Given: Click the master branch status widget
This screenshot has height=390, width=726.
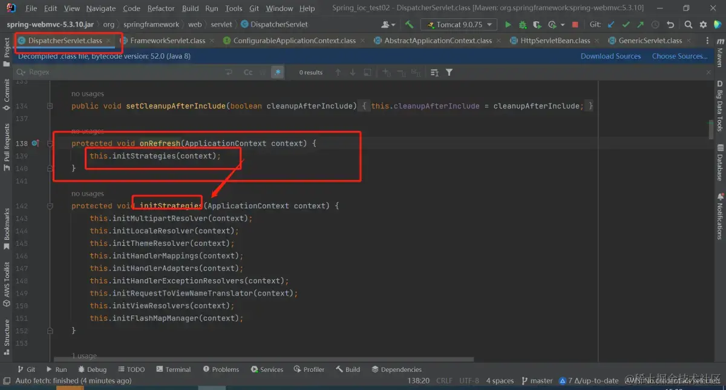Looking at the screenshot, I should point(536,381).
